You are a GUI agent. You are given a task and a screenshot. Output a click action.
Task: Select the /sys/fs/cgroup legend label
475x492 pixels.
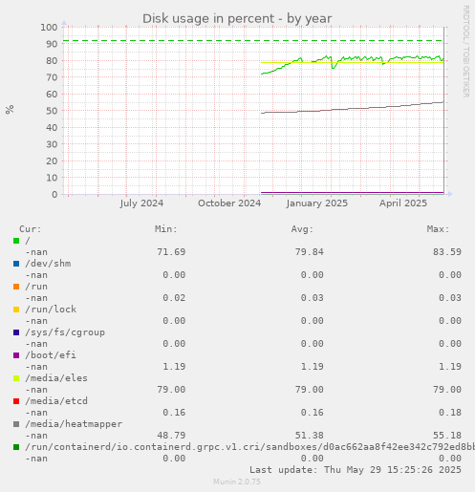click(65, 332)
